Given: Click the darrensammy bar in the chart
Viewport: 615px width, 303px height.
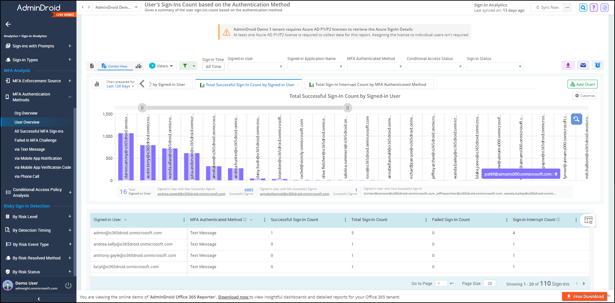Looking at the screenshot, I should [x=126, y=157].
